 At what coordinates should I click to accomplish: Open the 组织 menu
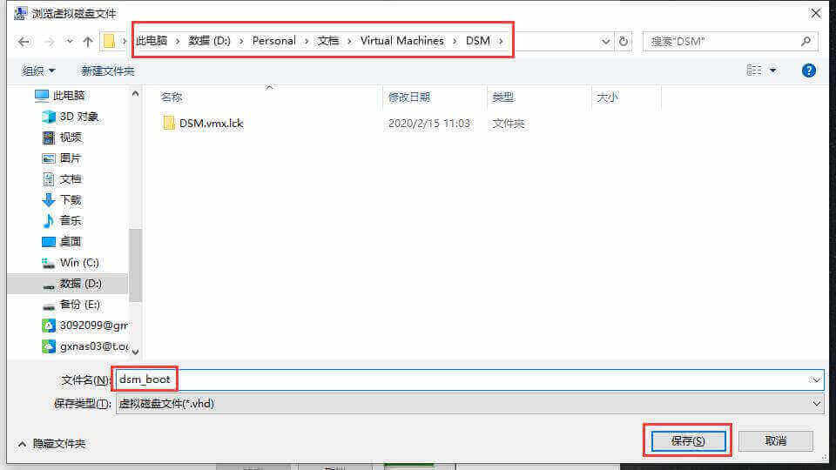point(38,70)
